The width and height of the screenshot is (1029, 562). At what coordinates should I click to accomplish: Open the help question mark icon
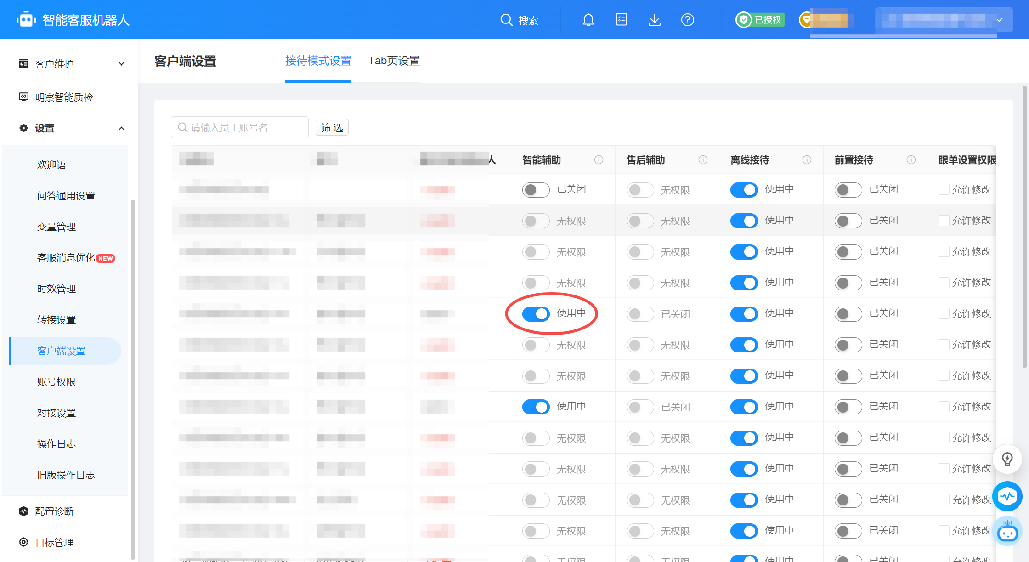tap(688, 20)
